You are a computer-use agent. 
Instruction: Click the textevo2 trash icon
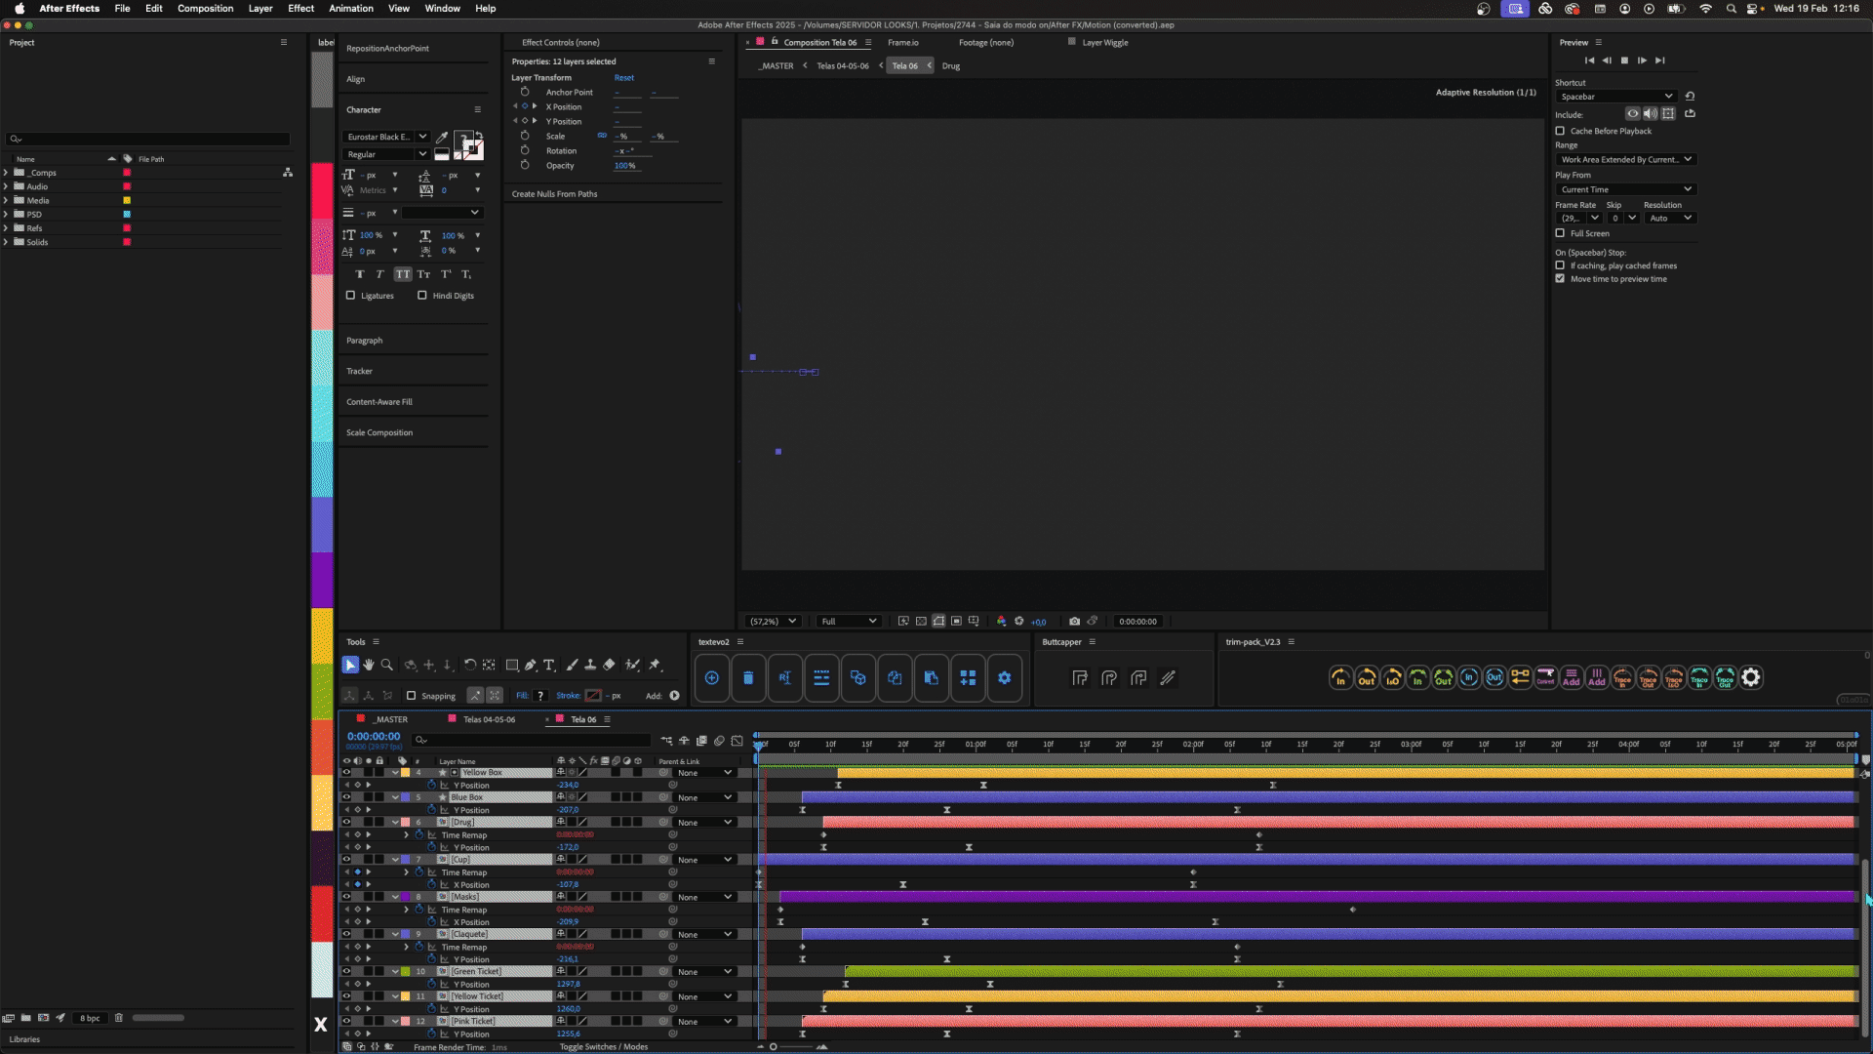pos(748,677)
